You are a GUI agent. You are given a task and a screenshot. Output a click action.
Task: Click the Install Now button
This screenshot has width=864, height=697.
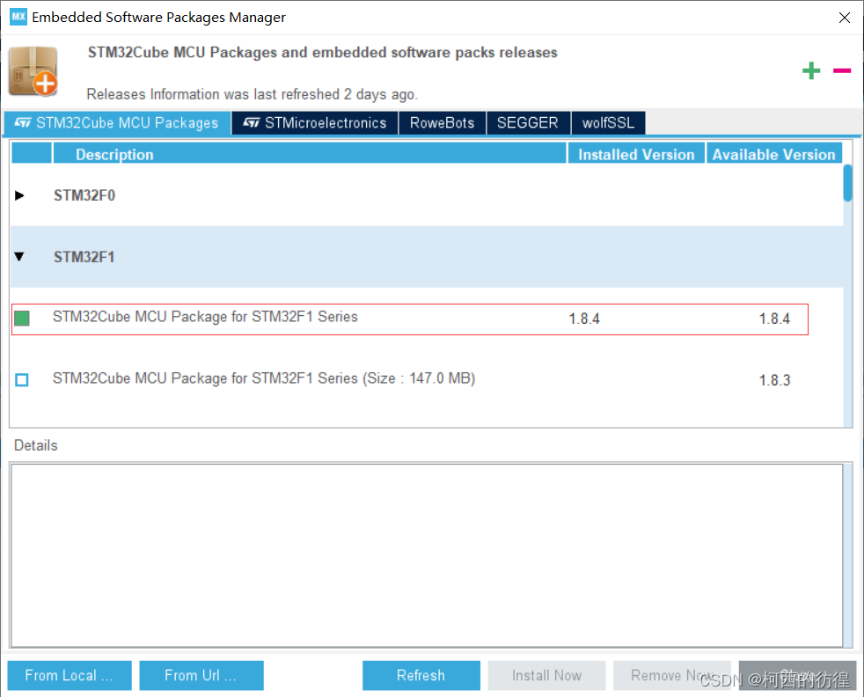click(x=546, y=676)
